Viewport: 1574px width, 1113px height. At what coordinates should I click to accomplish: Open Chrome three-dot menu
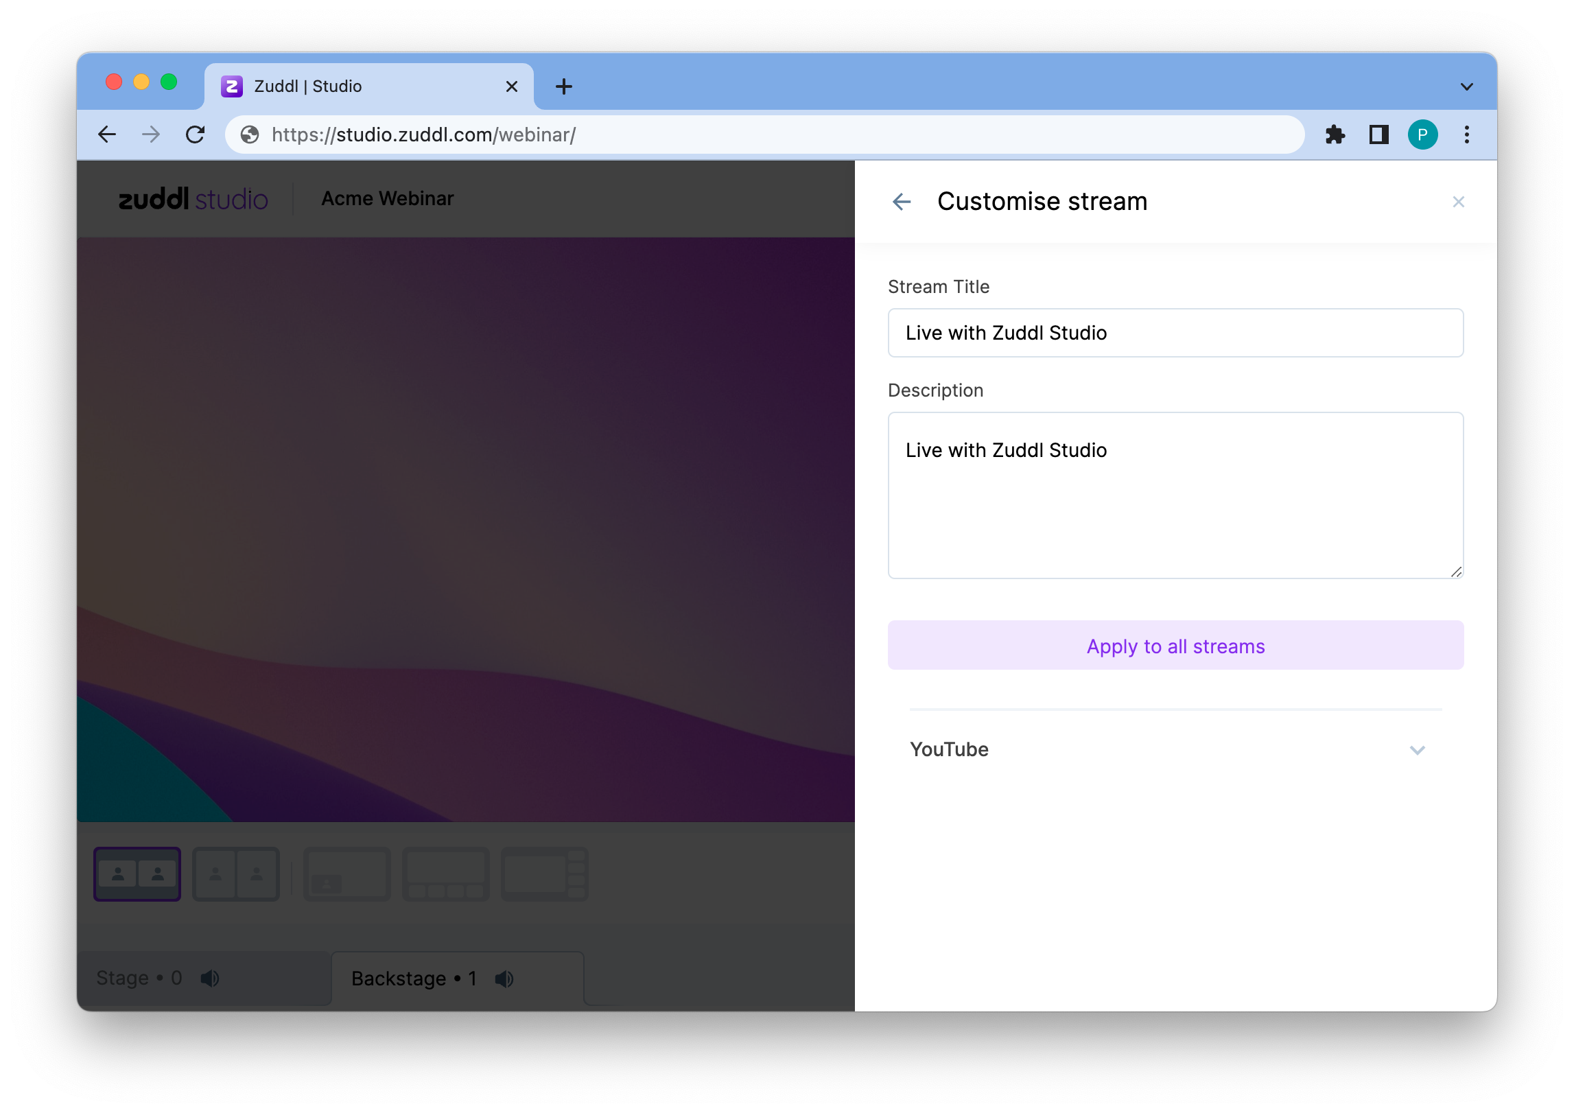1466,134
